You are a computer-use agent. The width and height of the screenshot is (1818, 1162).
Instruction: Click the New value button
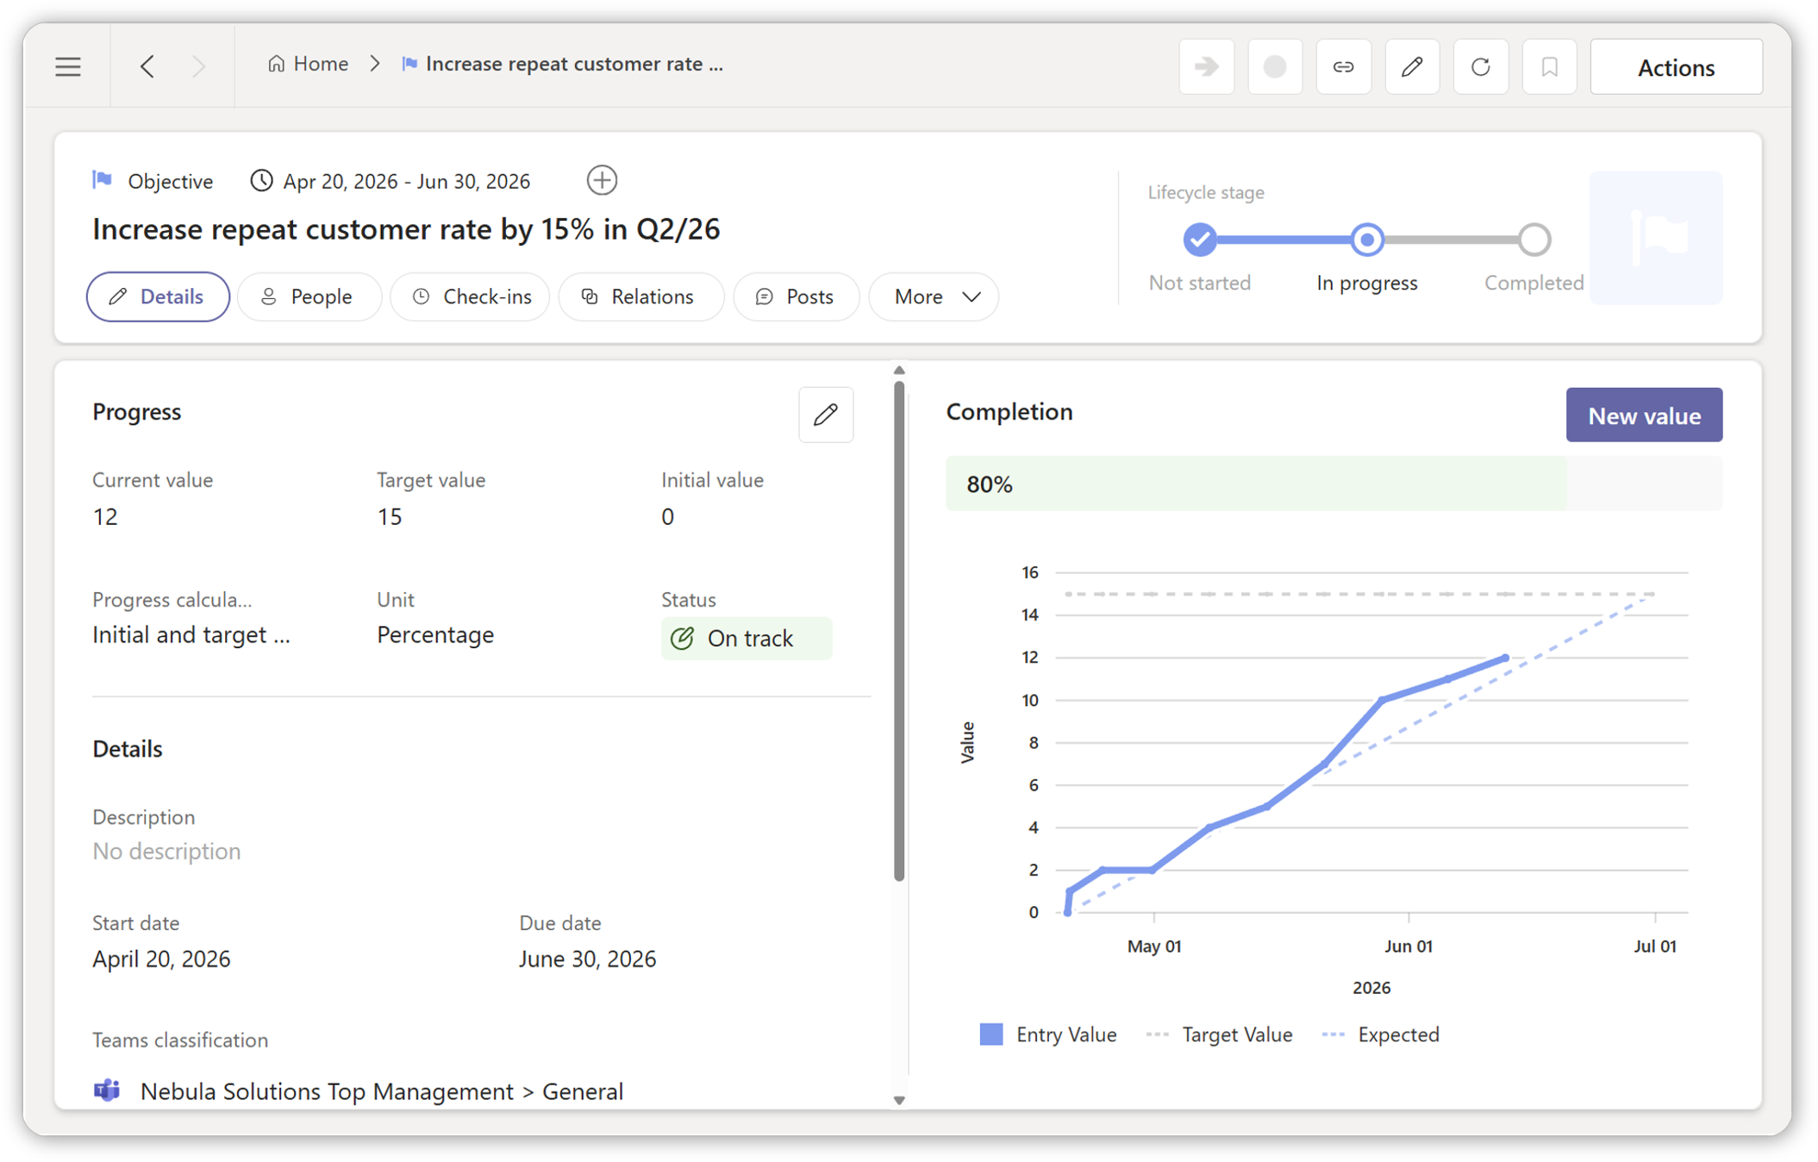coord(1643,415)
